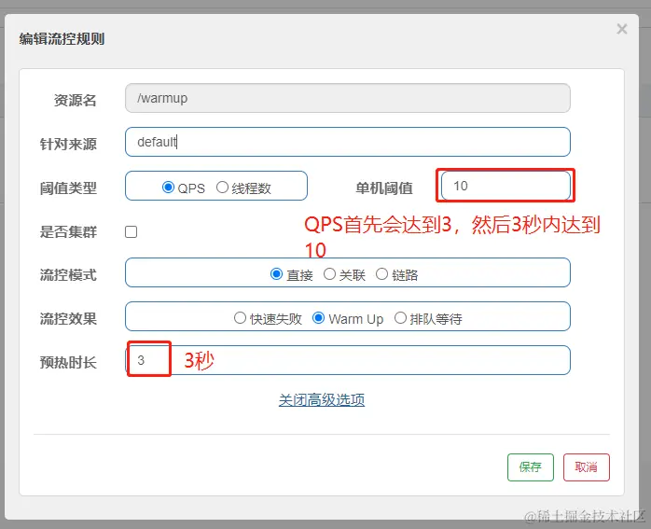Select Warm Up as the flow control effect

pyautogui.click(x=318, y=318)
